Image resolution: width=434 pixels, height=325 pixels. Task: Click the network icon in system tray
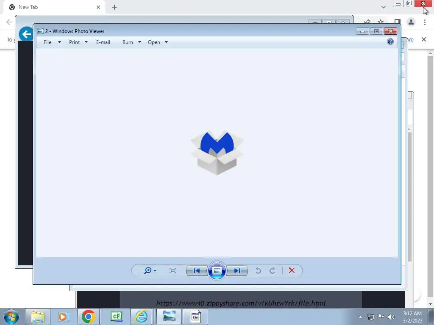point(370,317)
